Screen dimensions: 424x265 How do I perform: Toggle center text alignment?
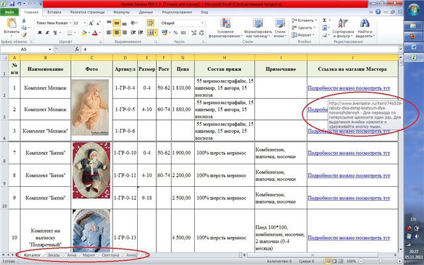pos(116,32)
